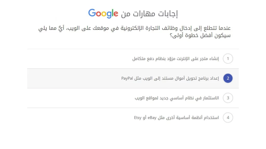The height and width of the screenshot is (149, 266).
Task: Click the circled number 1 answer marker
Action: coord(228,59)
